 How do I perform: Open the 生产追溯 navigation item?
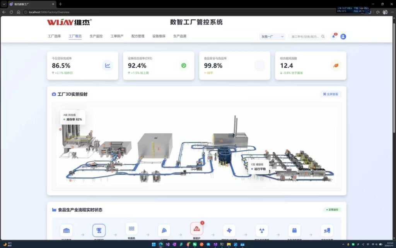pyautogui.click(x=180, y=36)
